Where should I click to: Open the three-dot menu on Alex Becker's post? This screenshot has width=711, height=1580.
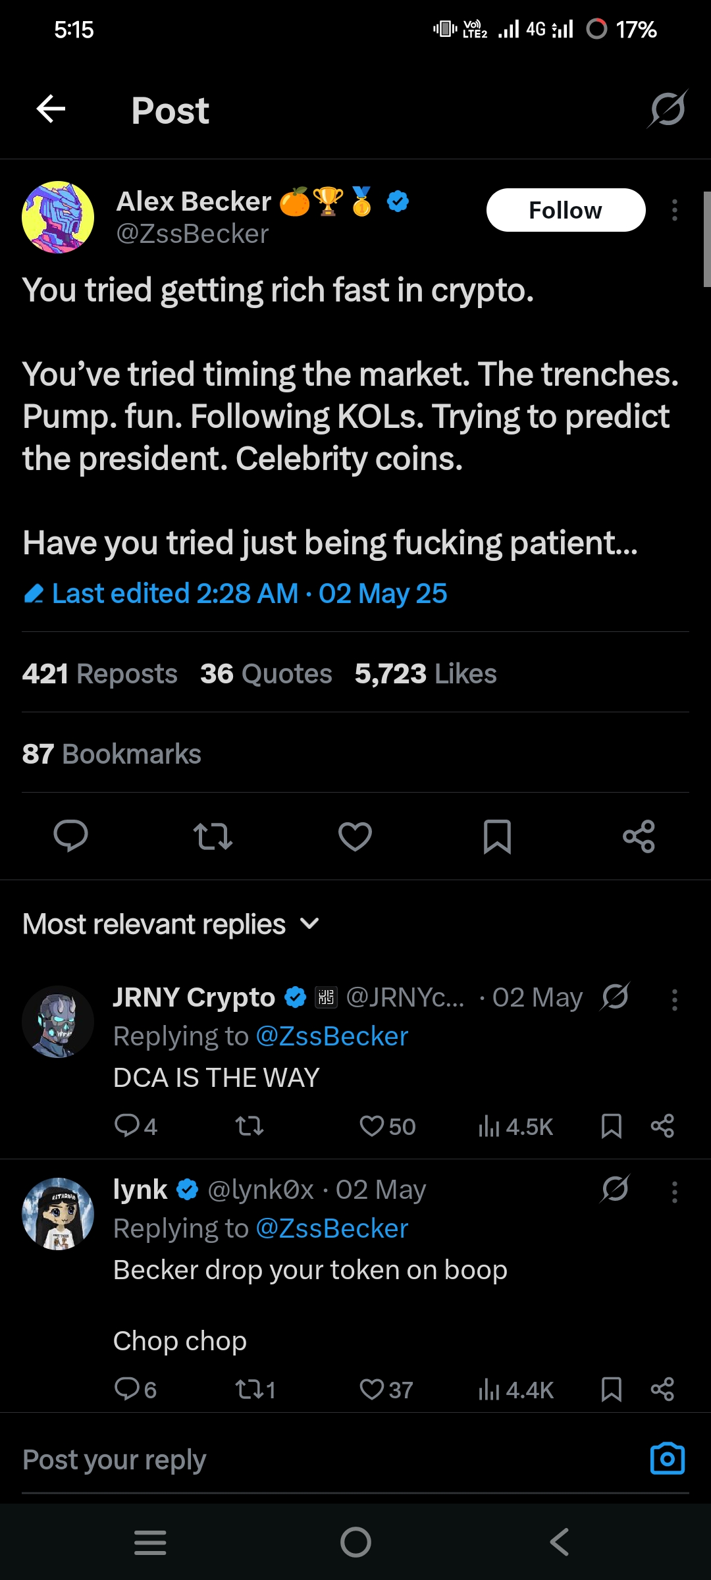coord(674,211)
